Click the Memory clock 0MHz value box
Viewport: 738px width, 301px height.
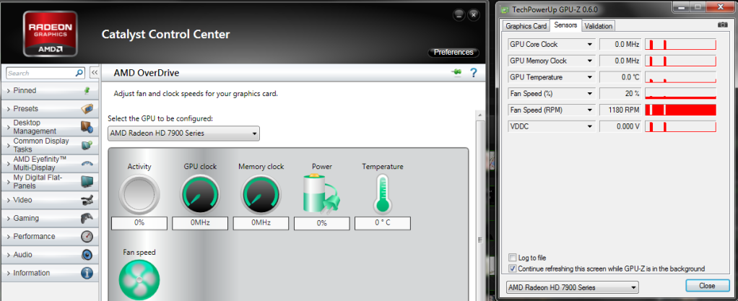(261, 223)
